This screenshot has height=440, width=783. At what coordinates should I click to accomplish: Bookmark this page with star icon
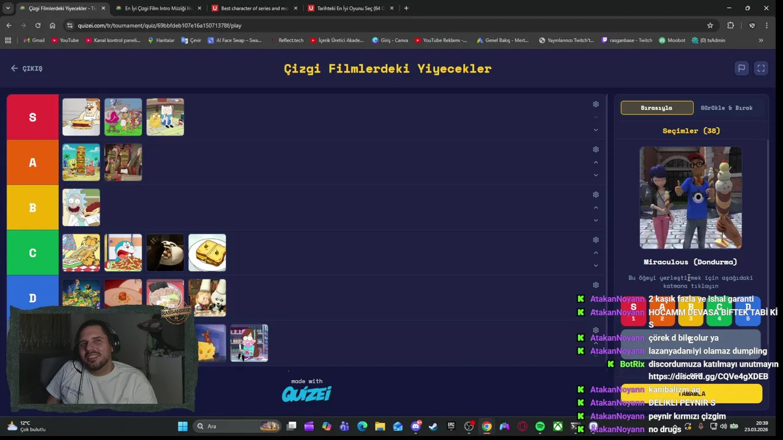tap(710, 25)
